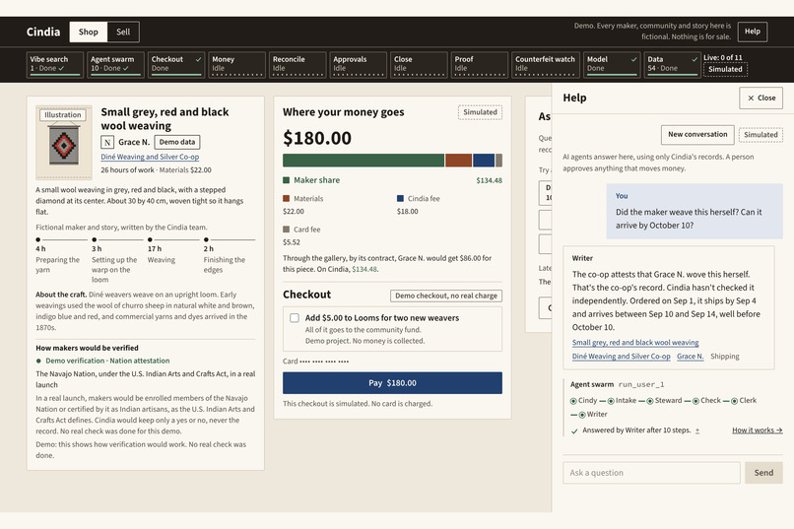Click the Simulated badge in Help panel

761,135
